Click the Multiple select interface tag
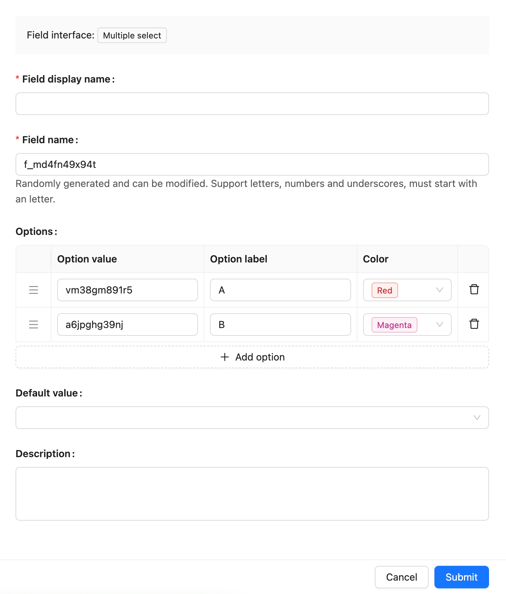 pyautogui.click(x=132, y=35)
